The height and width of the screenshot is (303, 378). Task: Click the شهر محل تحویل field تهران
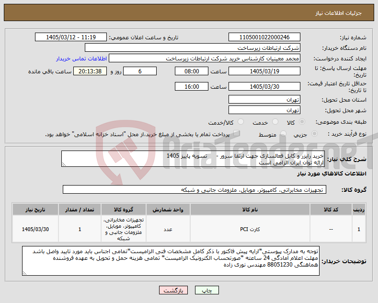point(264,110)
